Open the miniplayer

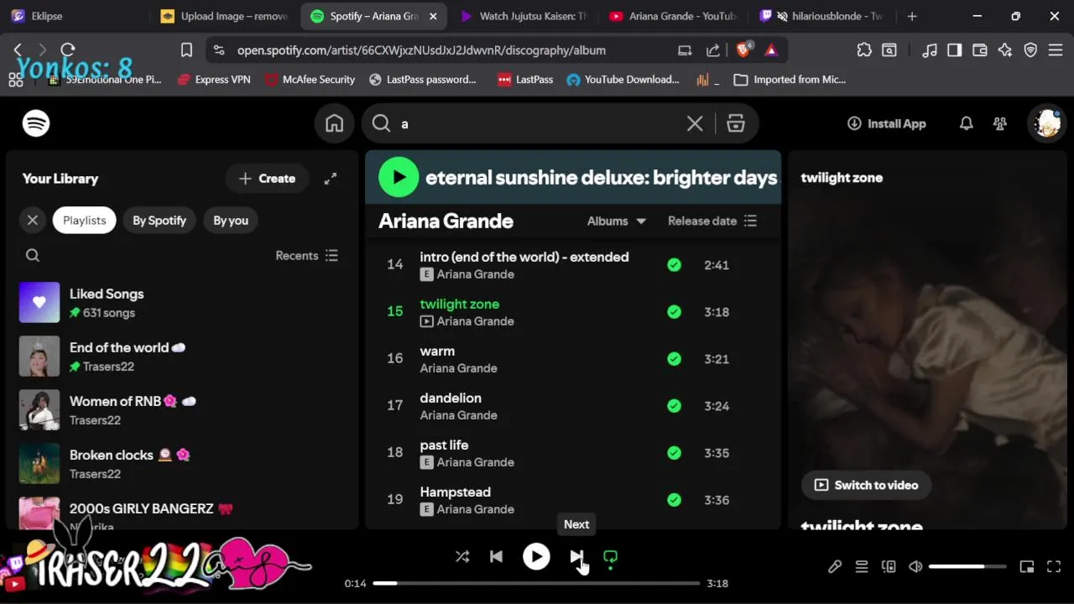point(1026,567)
